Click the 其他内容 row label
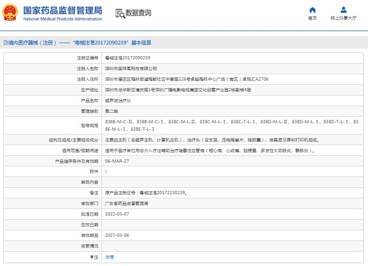Screen dimensions: 368x266 point(89,182)
